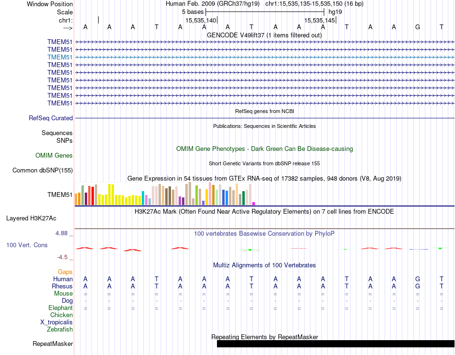The height and width of the screenshot is (355, 455).
Task: Select the Elephant species label
Action: (61, 308)
